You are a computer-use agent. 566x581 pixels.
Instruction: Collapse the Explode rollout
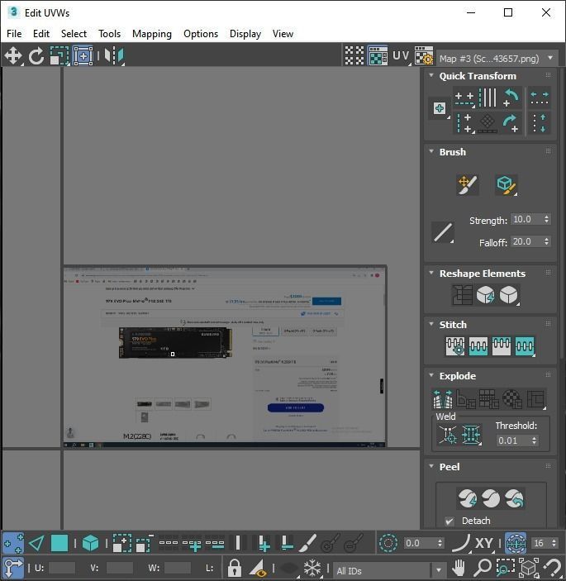tap(431, 375)
